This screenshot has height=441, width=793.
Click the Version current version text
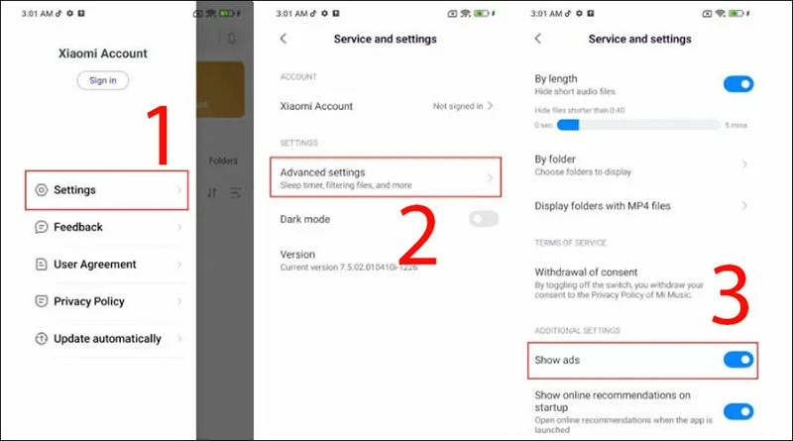point(349,267)
